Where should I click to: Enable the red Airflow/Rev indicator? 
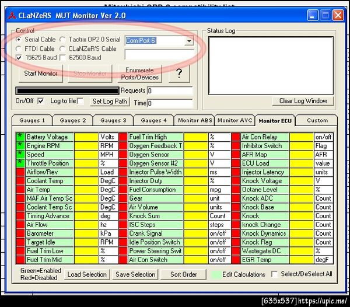pyautogui.click(x=20, y=172)
